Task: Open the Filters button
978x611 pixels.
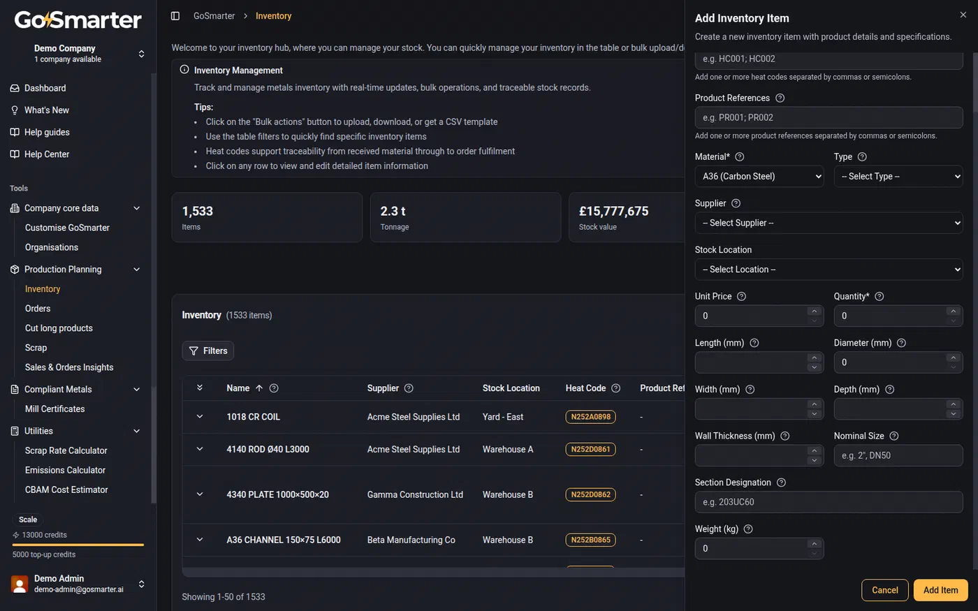Action: coord(208,351)
